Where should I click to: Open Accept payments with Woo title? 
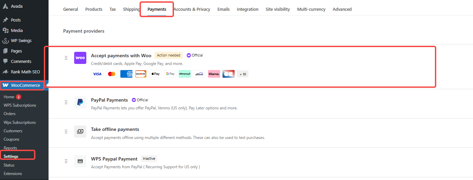[121, 56]
